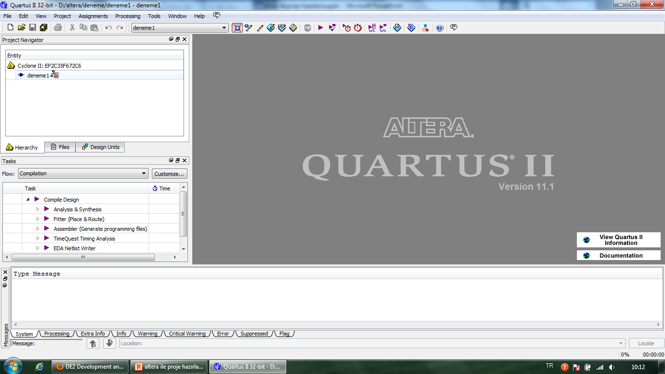Switch to the Processing messages tab

click(56, 334)
